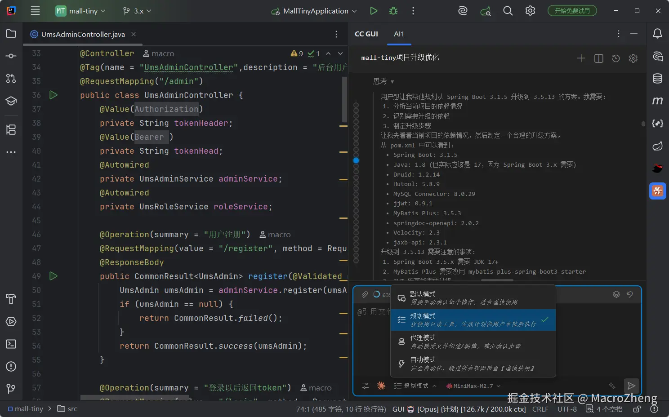This screenshot has width=669, height=417.
Task: Attach a file with the paperclip icon
Action: tap(365, 294)
